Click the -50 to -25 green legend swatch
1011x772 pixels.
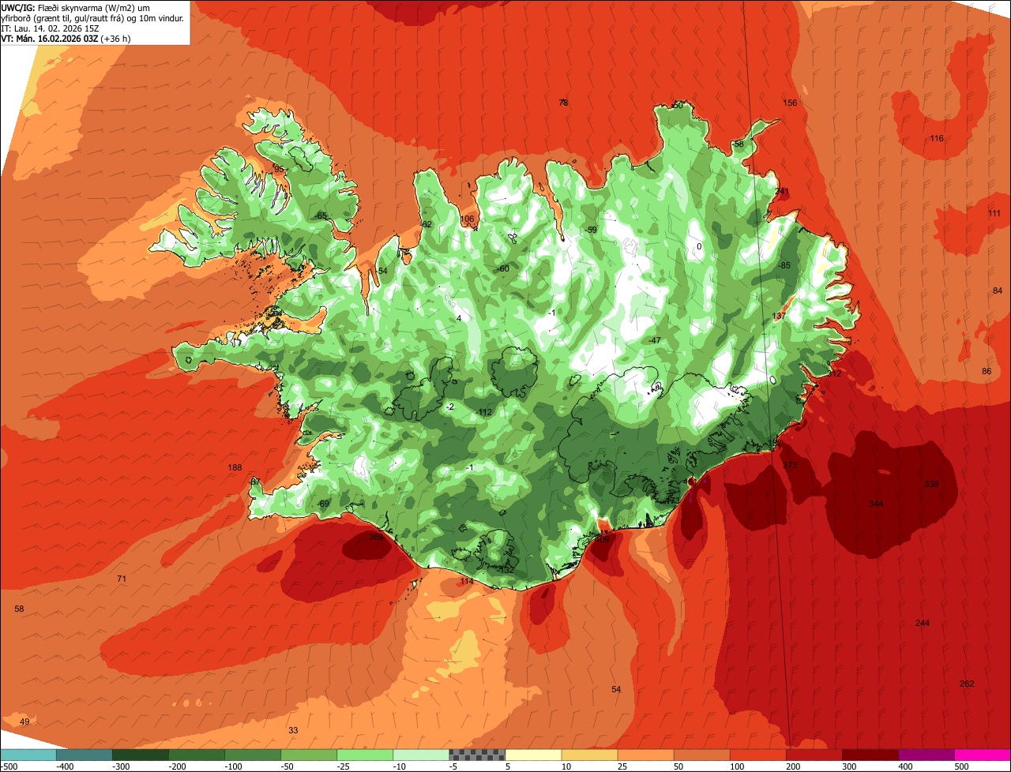coord(309,755)
